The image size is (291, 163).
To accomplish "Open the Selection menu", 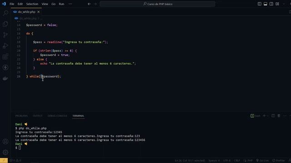I will [x=32, y=4].
